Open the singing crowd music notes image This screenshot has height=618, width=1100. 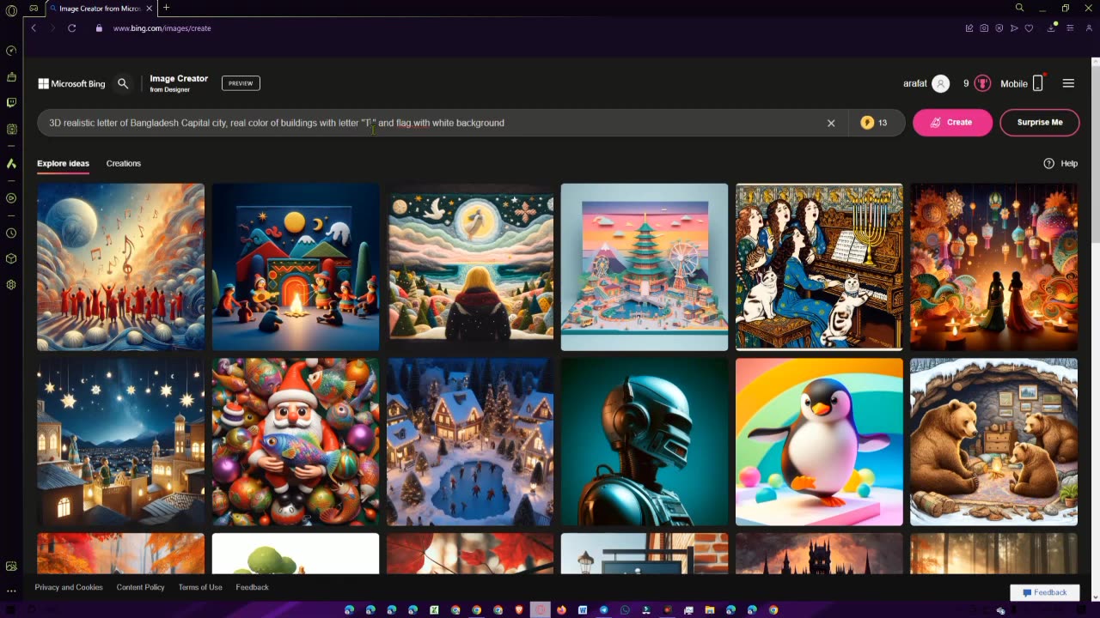pyautogui.click(x=120, y=267)
